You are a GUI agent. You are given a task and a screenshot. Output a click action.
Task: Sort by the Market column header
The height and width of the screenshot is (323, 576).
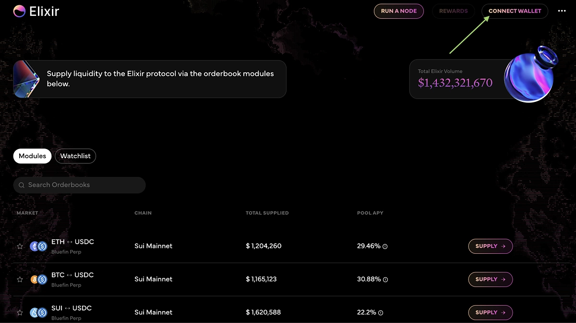pyautogui.click(x=27, y=213)
